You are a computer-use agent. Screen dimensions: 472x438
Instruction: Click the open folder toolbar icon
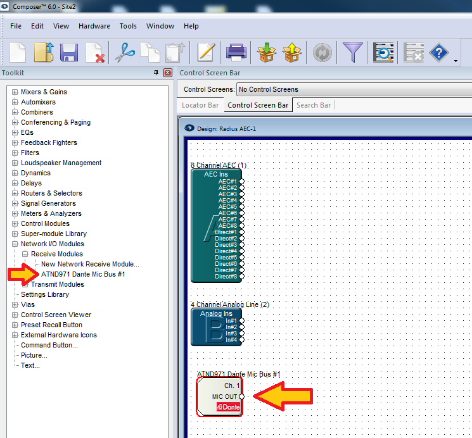(44, 53)
